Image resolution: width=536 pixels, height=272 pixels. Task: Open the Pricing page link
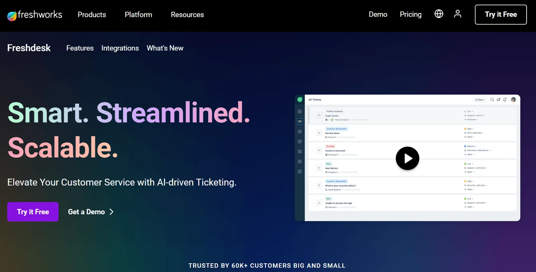tap(411, 14)
